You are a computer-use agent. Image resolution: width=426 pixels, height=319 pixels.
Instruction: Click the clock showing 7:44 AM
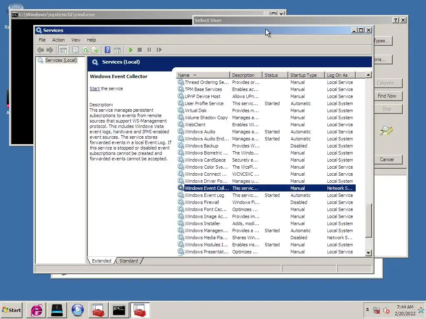coord(405,307)
